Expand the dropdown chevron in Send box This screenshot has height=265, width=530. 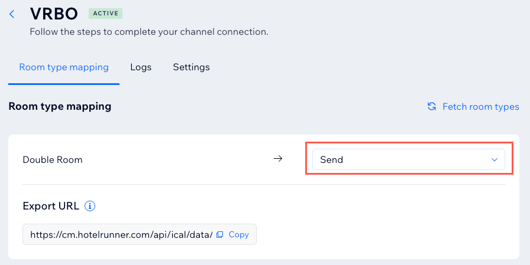494,159
